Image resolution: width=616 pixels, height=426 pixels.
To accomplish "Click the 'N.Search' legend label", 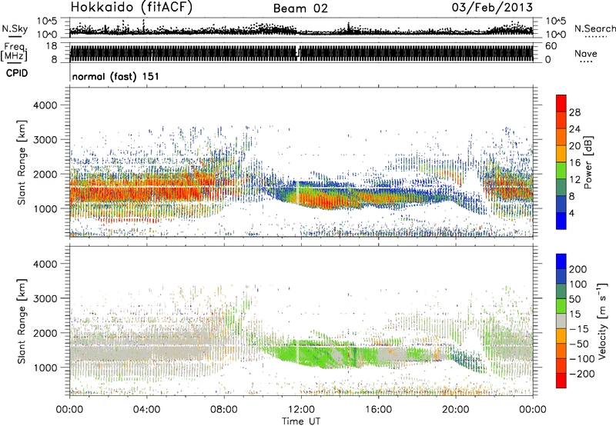I will pos(594,28).
